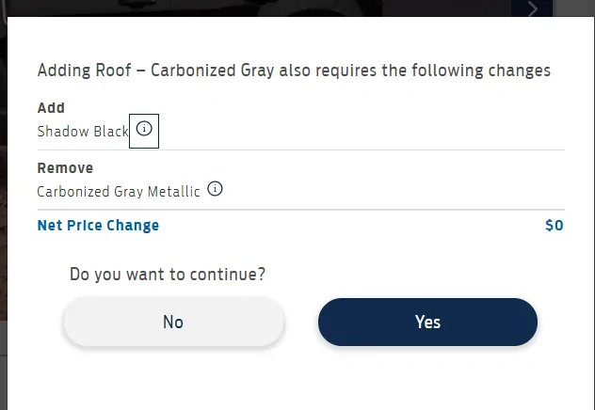Click the Add section heading
595x410 pixels.
click(x=51, y=108)
